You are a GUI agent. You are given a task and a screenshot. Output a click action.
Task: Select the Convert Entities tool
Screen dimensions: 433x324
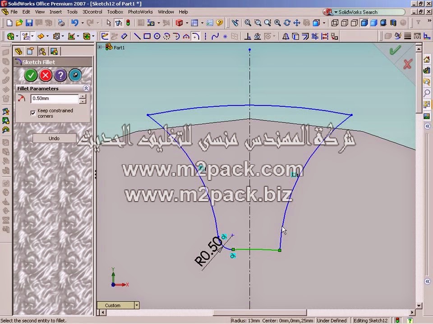(x=295, y=36)
